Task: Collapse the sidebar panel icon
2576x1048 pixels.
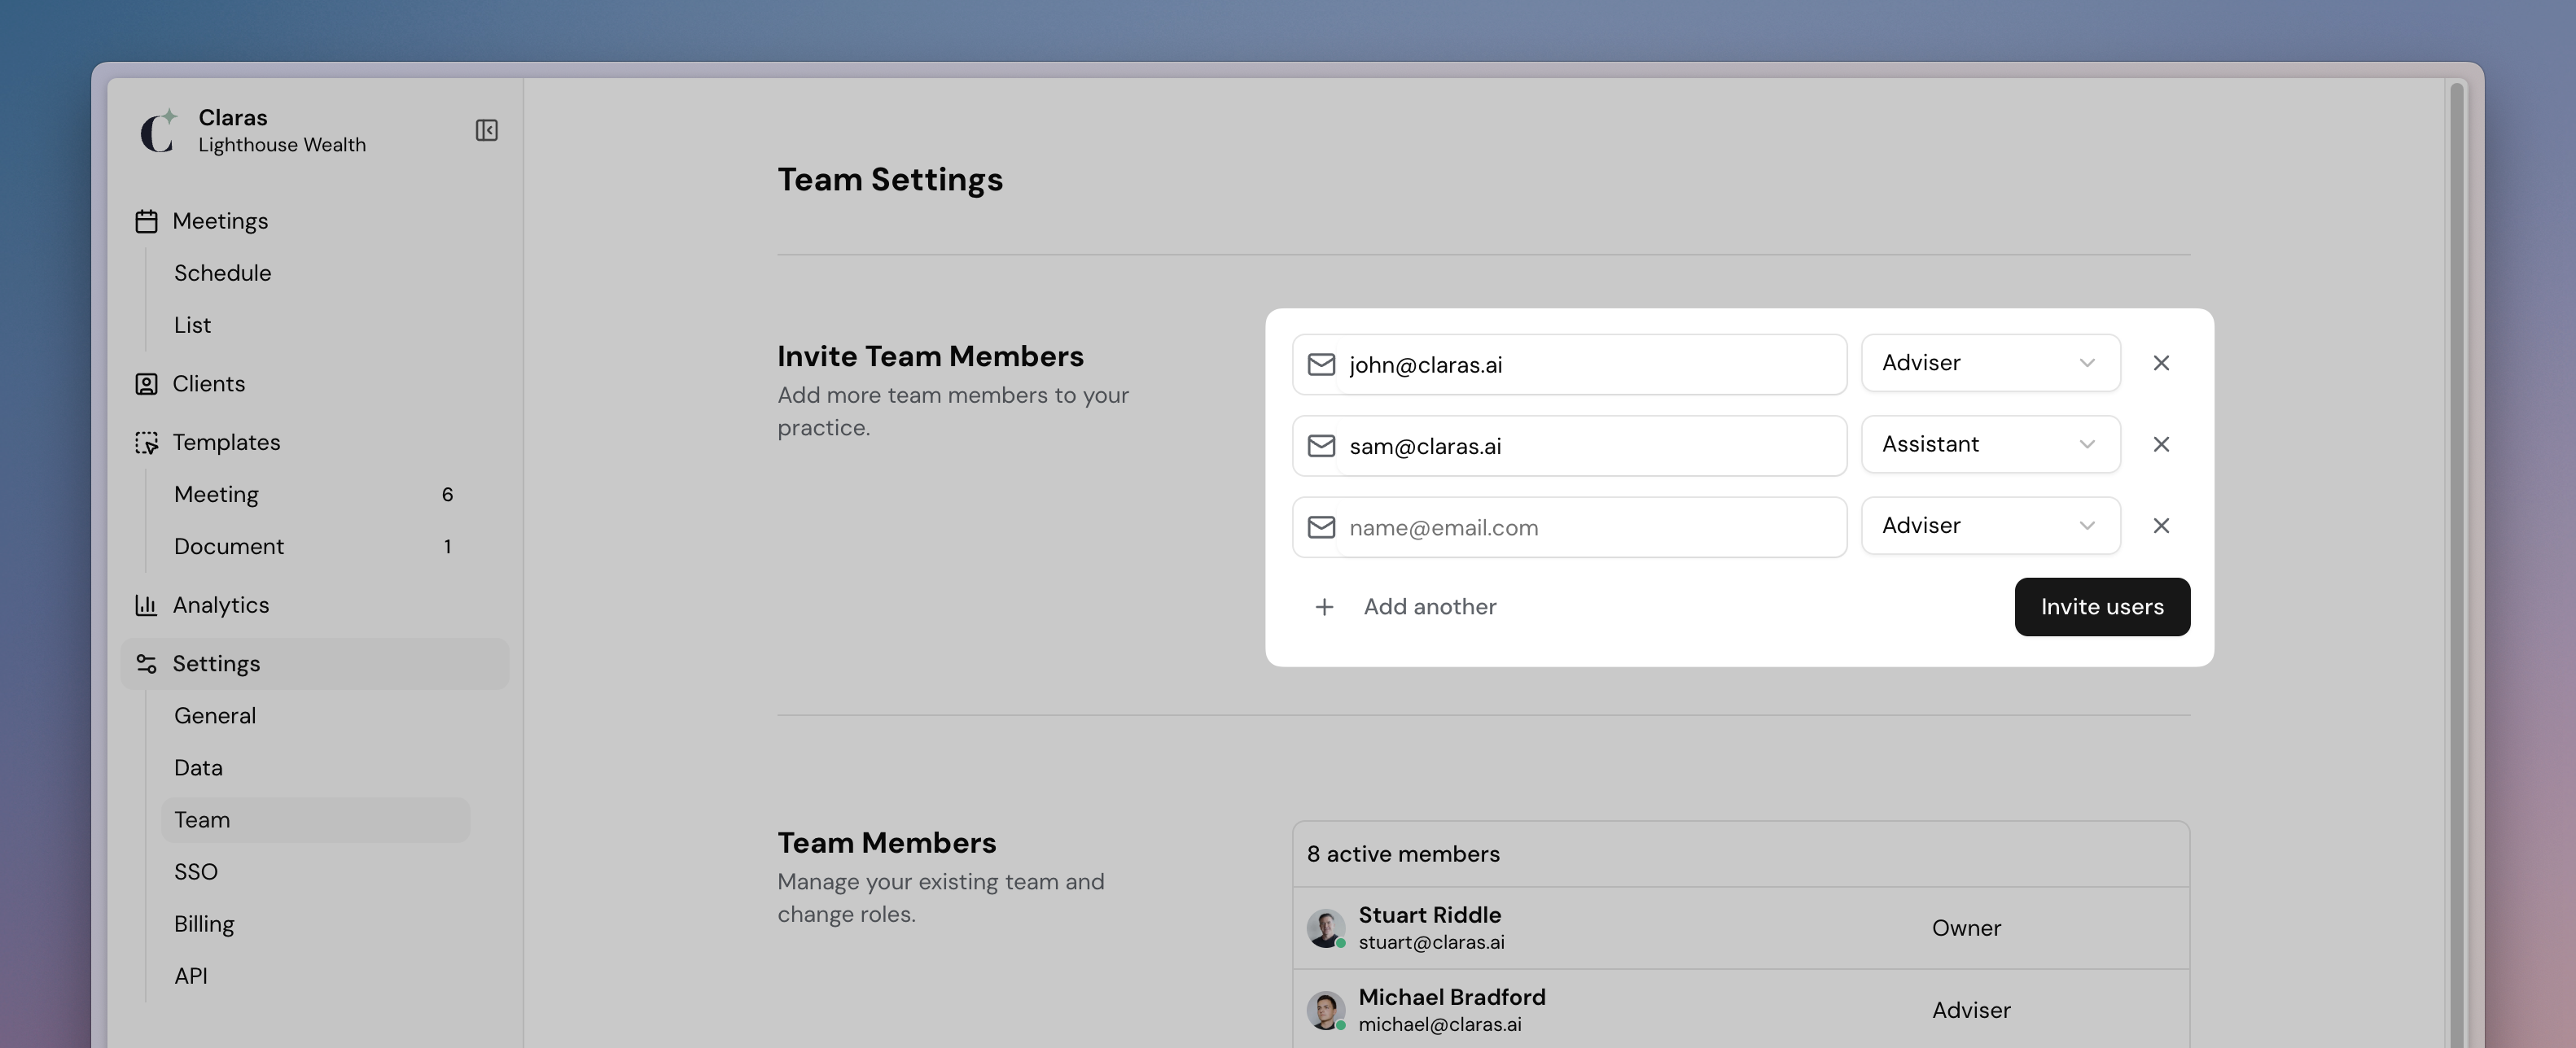Action: pyautogui.click(x=486, y=131)
